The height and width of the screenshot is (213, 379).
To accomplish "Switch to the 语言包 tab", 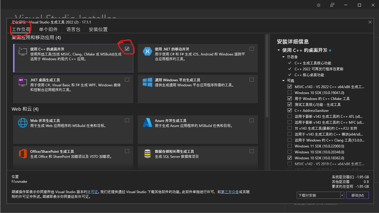I will pyautogui.click(x=73, y=29).
